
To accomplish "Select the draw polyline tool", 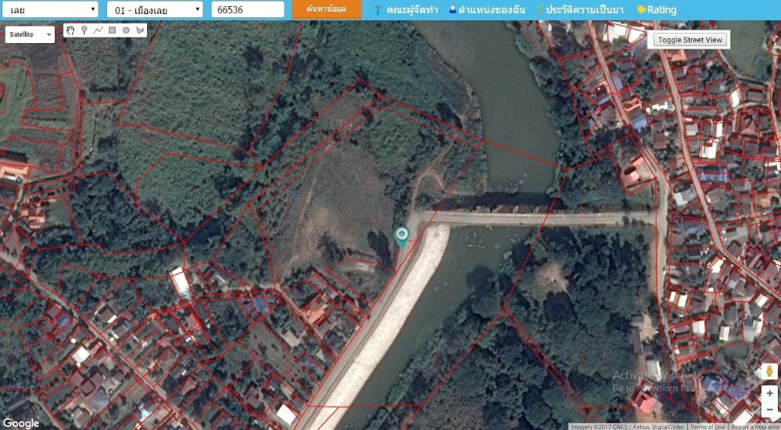I will pos(99,30).
